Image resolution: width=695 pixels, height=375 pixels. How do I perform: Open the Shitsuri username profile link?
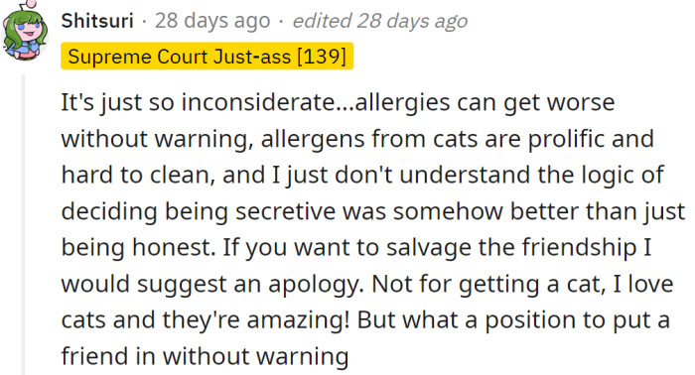tap(97, 21)
